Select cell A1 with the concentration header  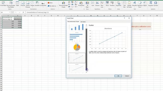[8, 18]
